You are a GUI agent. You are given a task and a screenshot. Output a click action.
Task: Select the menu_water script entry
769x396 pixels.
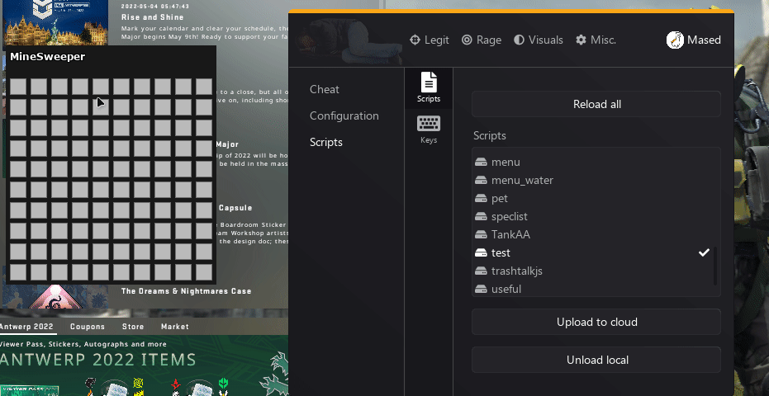[x=522, y=181]
